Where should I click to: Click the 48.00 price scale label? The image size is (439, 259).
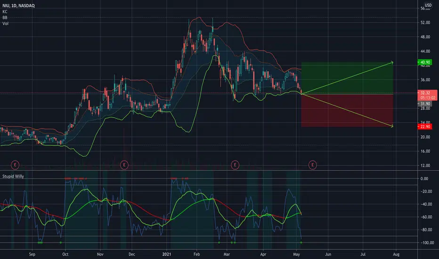[425, 37]
